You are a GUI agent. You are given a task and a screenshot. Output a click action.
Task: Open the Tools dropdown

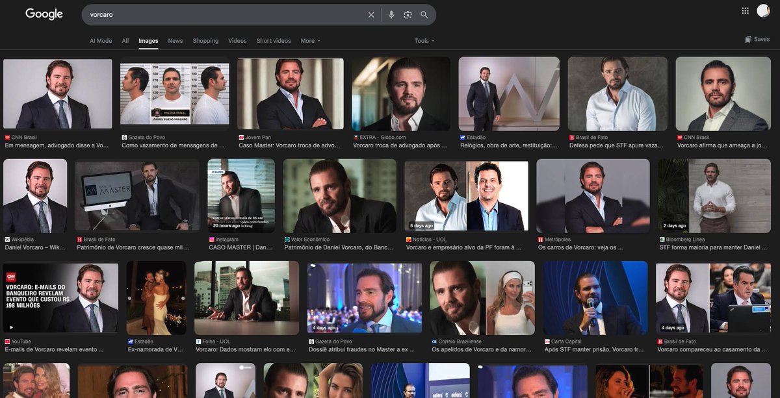424,41
